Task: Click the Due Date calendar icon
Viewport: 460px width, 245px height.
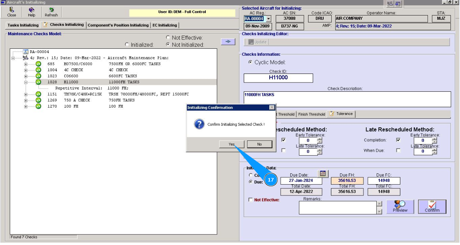Action: (x=322, y=173)
